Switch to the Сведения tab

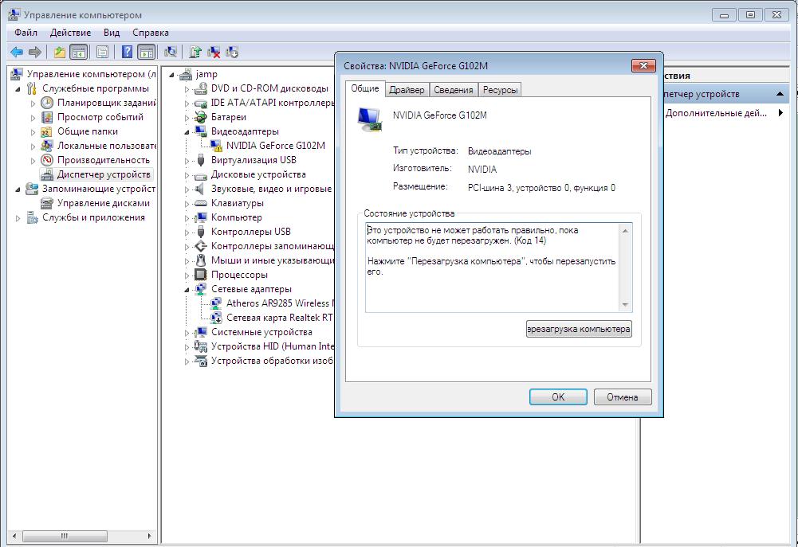pyautogui.click(x=453, y=90)
